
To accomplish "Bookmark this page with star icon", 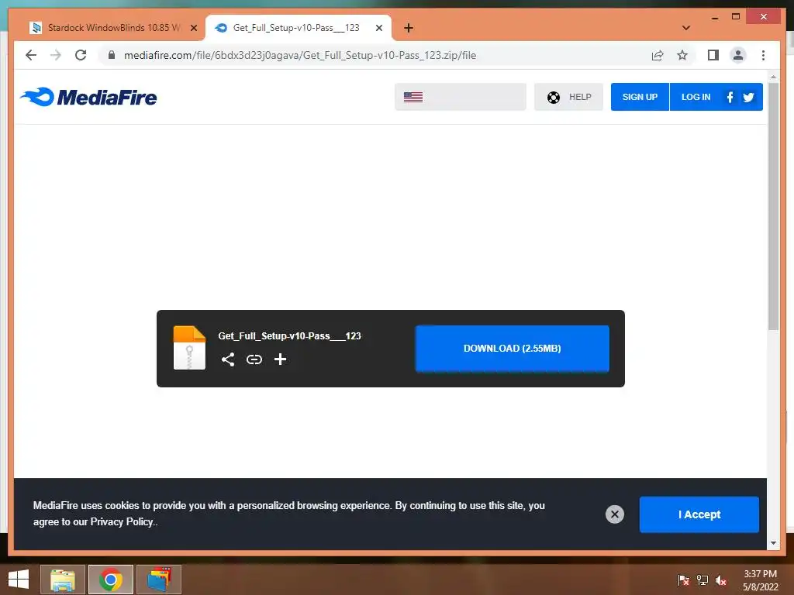I will [682, 55].
